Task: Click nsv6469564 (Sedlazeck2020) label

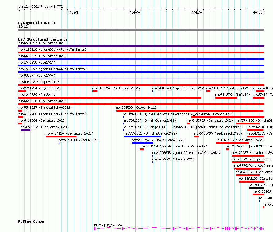Action: (x=42, y=120)
